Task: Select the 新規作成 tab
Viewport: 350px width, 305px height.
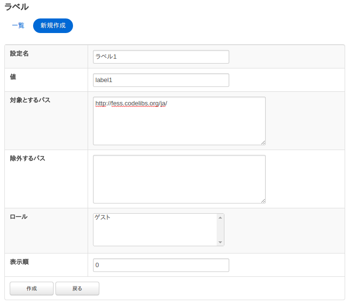Action: point(53,26)
